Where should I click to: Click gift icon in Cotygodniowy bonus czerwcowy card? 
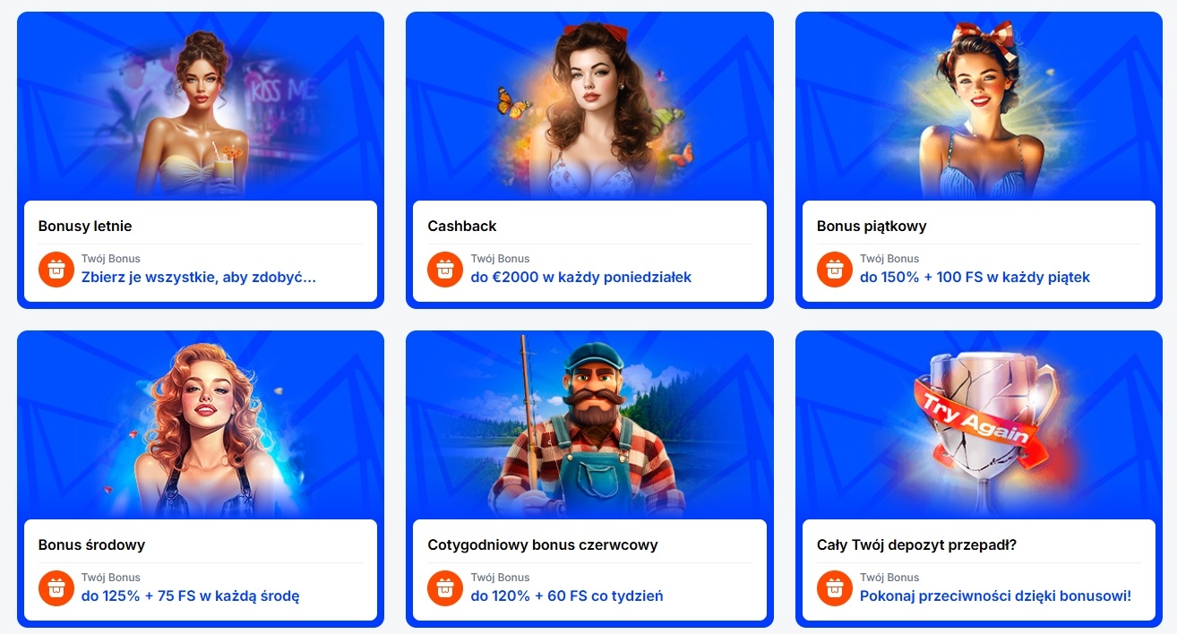[445, 588]
